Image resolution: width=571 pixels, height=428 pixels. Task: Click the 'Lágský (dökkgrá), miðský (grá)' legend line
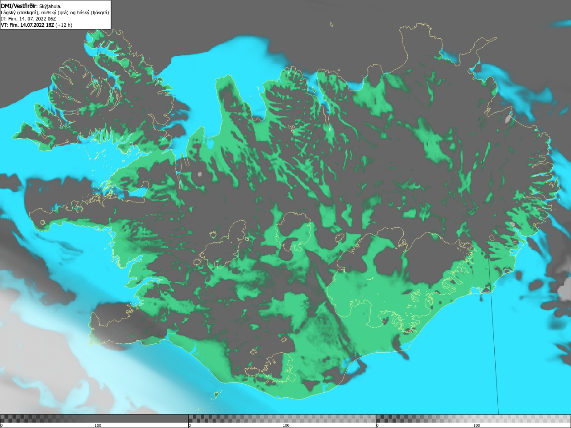click(x=55, y=12)
